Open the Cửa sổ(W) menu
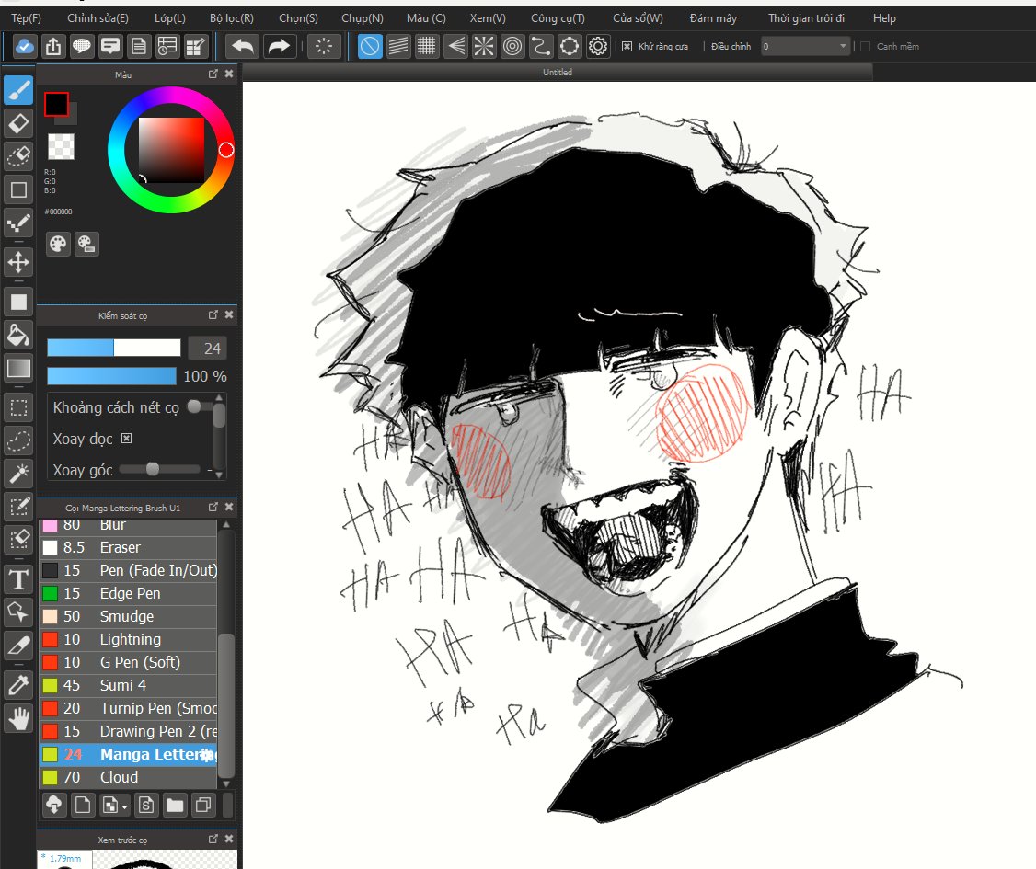 tap(638, 18)
